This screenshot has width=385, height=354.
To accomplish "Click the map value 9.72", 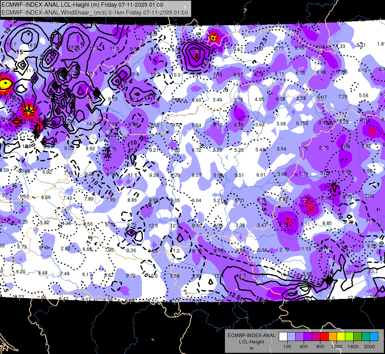I will (131, 276).
